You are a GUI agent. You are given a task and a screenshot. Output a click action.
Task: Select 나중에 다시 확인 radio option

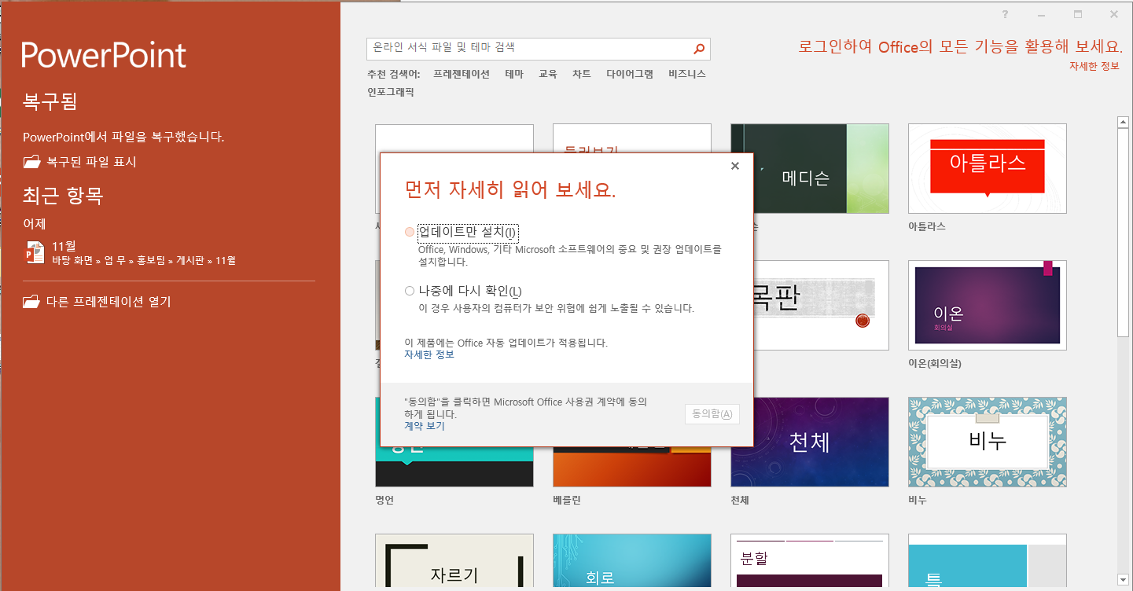(409, 291)
